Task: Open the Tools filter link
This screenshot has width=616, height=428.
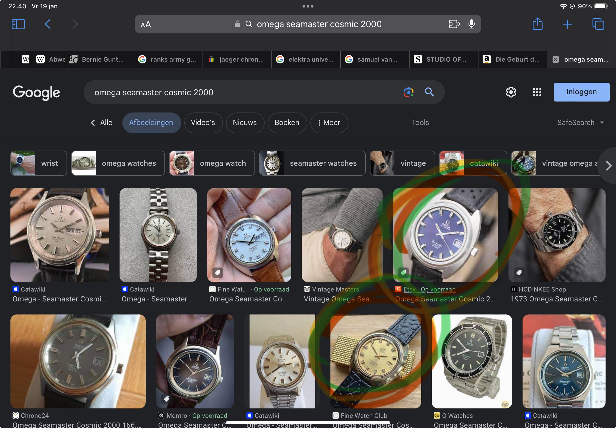Action: [420, 123]
